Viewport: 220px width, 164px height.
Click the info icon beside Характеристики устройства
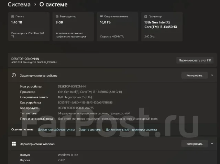[x=14, y=75]
